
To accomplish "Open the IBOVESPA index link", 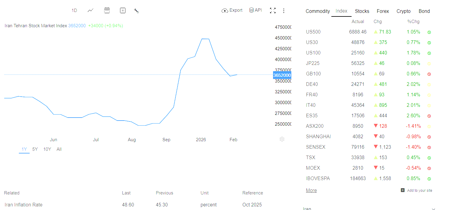I will click(x=318, y=178).
